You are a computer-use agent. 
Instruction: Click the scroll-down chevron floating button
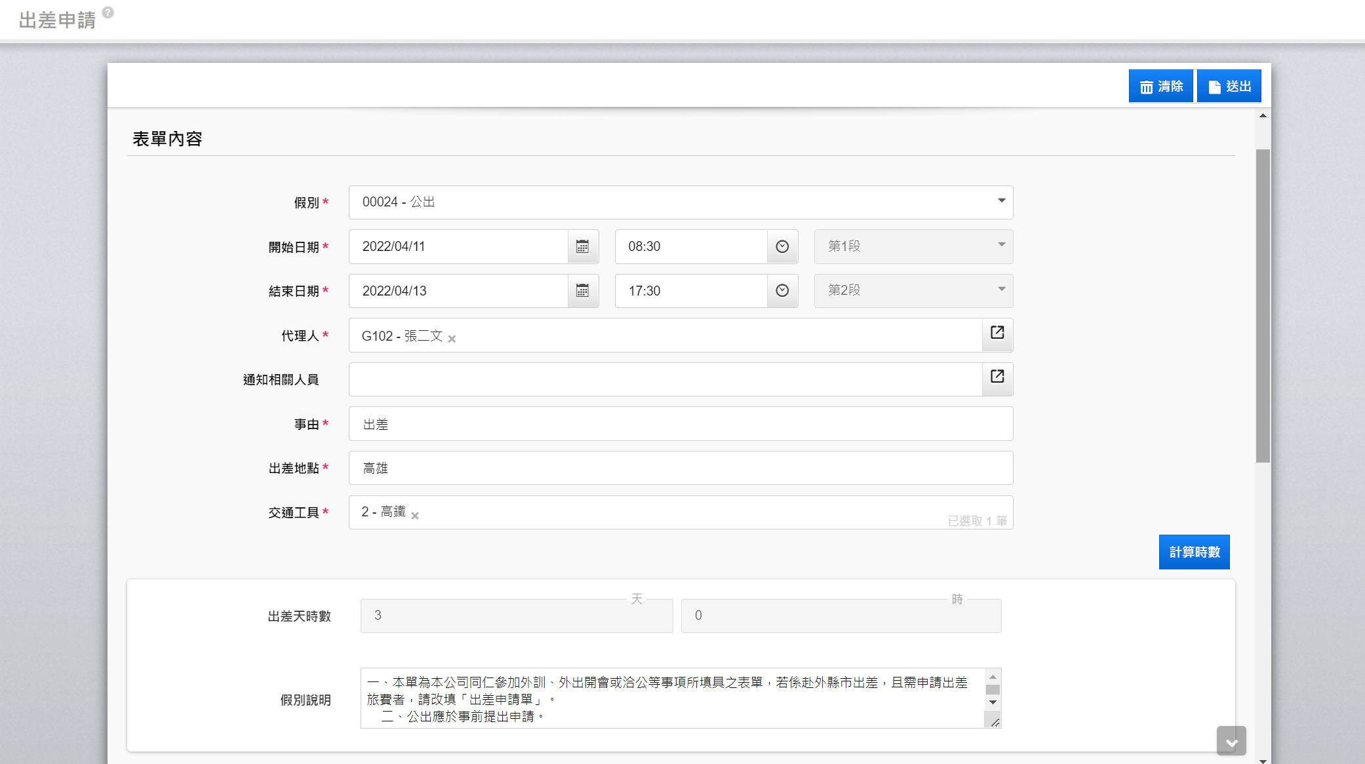(1231, 742)
